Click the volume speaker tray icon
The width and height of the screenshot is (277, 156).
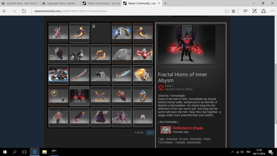[x=242, y=152]
